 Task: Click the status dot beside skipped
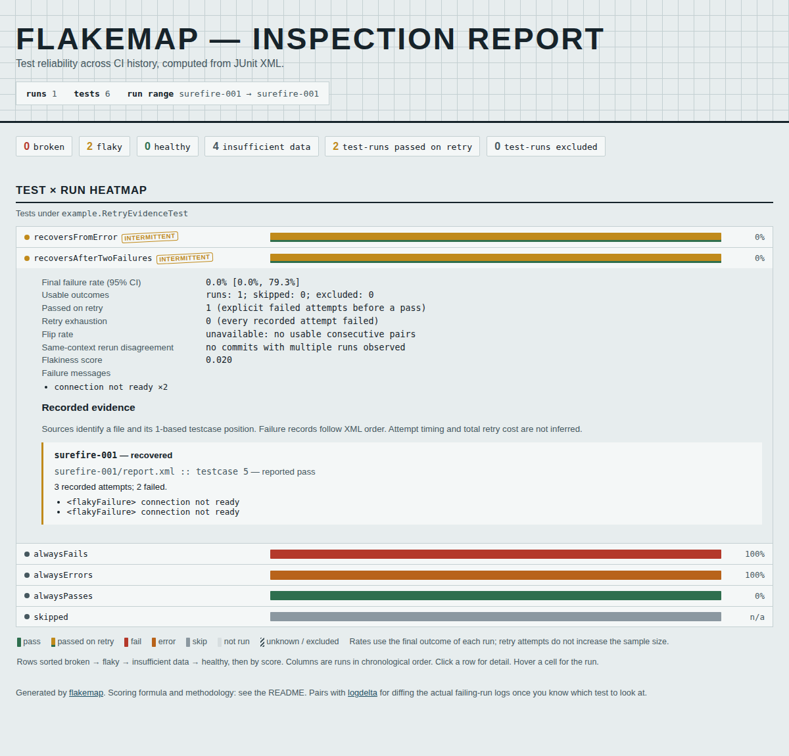tap(27, 617)
